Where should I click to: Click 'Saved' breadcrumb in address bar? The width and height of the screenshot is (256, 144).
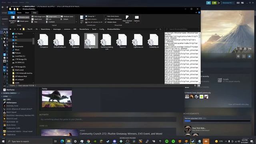pyautogui.click(x=94, y=29)
